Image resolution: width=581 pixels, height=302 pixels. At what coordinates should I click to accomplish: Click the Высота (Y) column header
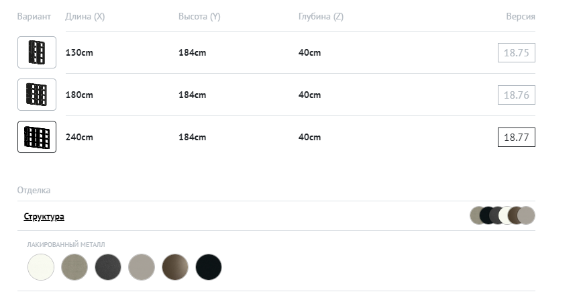pos(199,17)
